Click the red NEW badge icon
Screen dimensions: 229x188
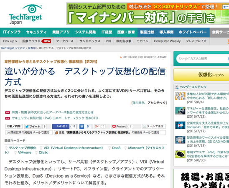pos(46,41)
